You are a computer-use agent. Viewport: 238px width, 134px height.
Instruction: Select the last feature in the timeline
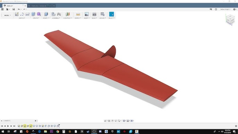58,126
